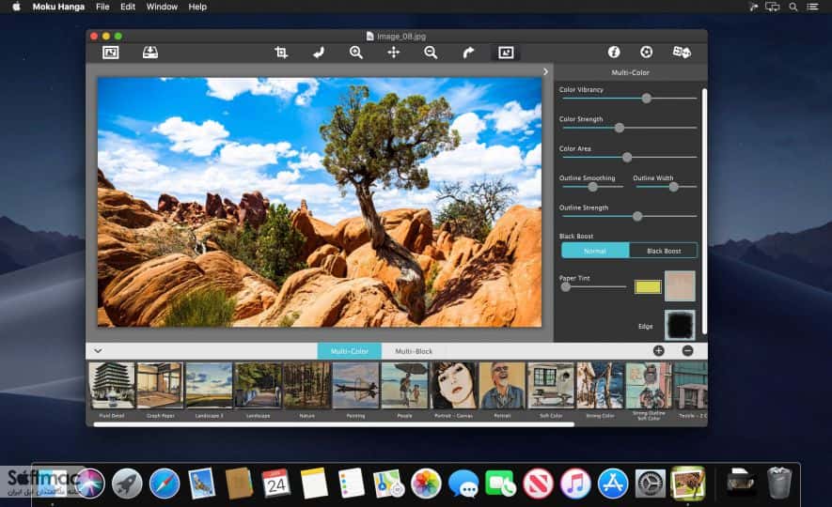Click the Outline Strength slider handle
The height and width of the screenshot is (507, 832).
click(637, 216)
